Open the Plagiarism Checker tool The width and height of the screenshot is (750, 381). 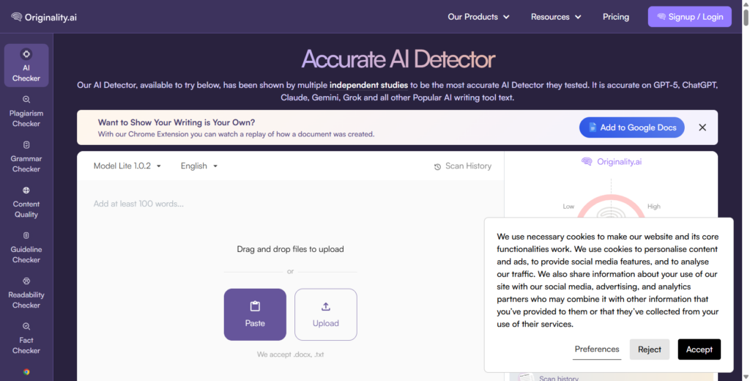(26, 111)
